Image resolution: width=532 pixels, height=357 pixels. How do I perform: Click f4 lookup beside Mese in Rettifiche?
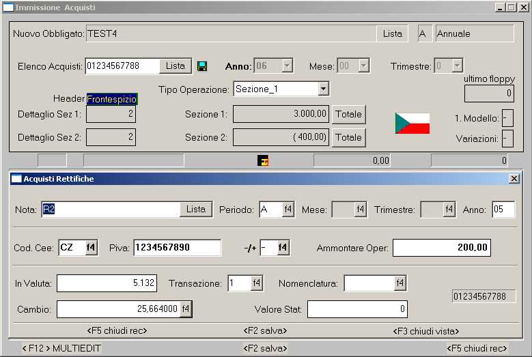point(360,209)
